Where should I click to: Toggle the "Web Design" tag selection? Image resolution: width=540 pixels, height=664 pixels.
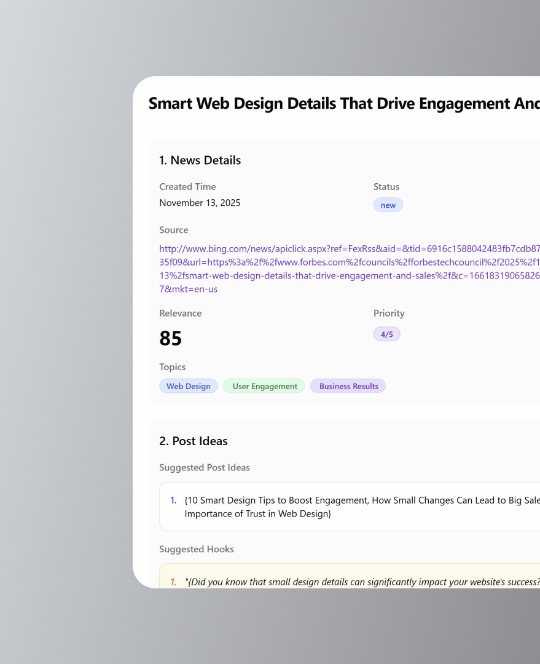189,385
